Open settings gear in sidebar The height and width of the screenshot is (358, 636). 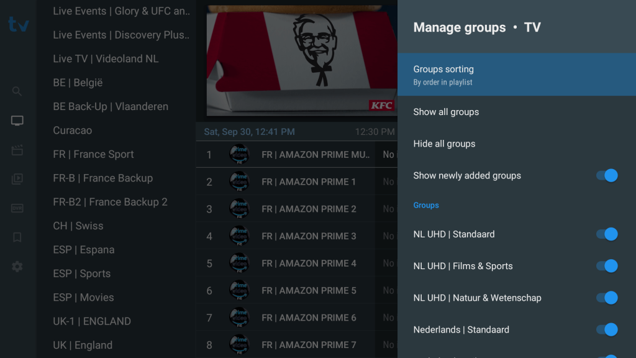(x=17, y=267)
